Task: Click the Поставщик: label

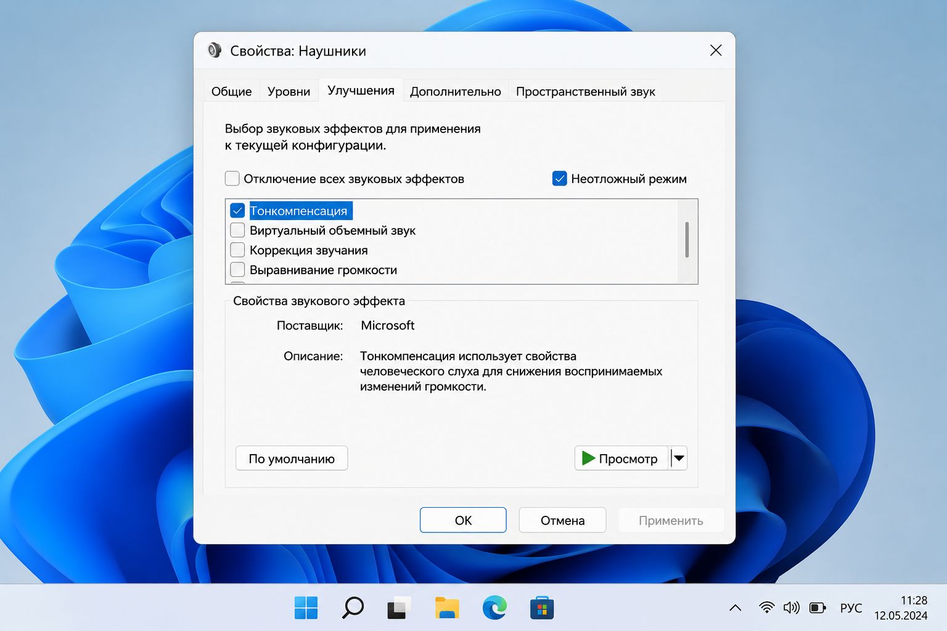Action: click(x=310, y=325)
